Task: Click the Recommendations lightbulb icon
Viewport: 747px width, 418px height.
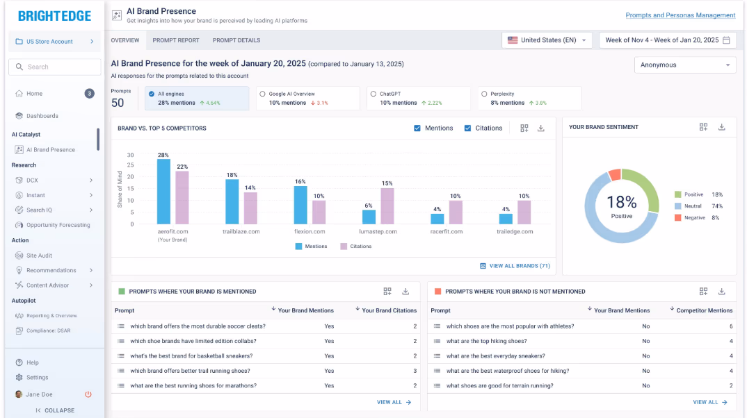Action: click(x=19, y=270)
